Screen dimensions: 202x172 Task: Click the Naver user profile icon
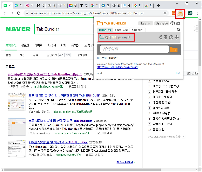(x=196, y=29)
